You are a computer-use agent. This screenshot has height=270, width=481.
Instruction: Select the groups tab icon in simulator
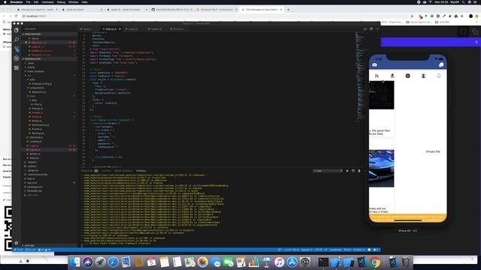tap(407, 76)
